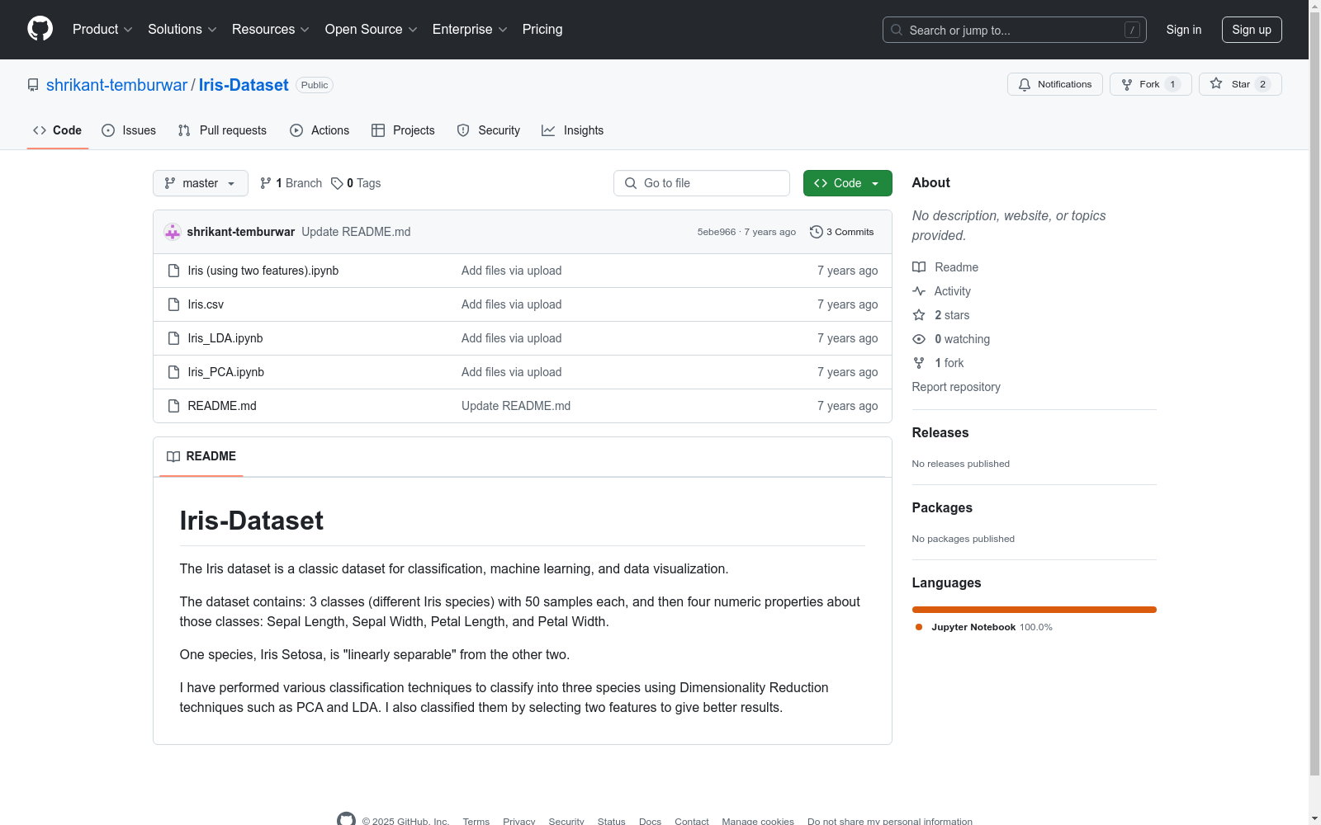This screenshot has width=1321, height=825.
Task: Select the README tab heading
Action: click(x=201, y=456)
